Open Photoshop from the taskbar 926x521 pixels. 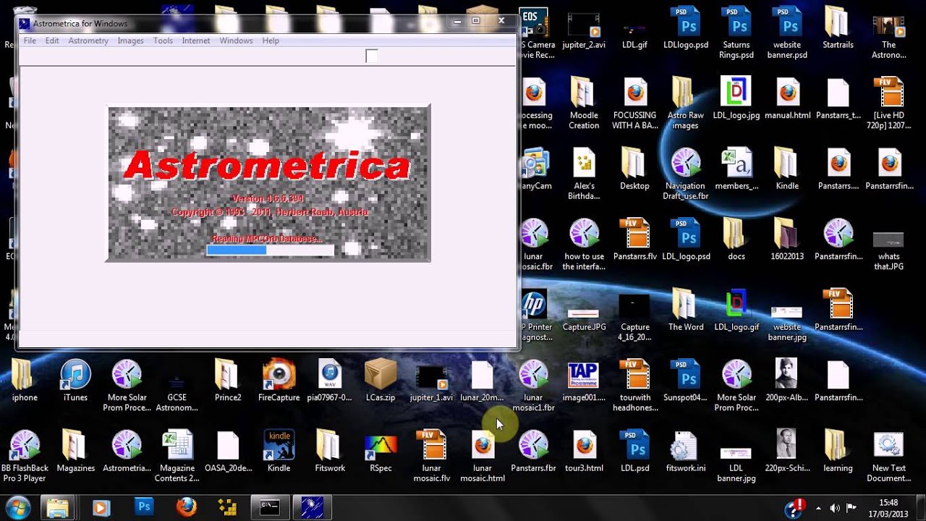pos(144,507)
